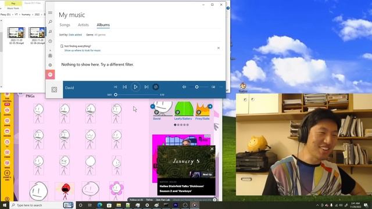Click the search icon in Groove sidebar

(x=50, y=22)
